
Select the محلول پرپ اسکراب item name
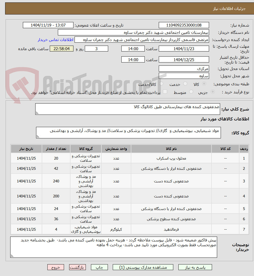click(171, 158)
